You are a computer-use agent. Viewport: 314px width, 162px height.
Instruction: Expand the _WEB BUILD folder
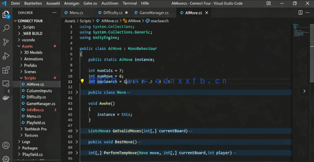pyautogui.click(x=37, y=33)
